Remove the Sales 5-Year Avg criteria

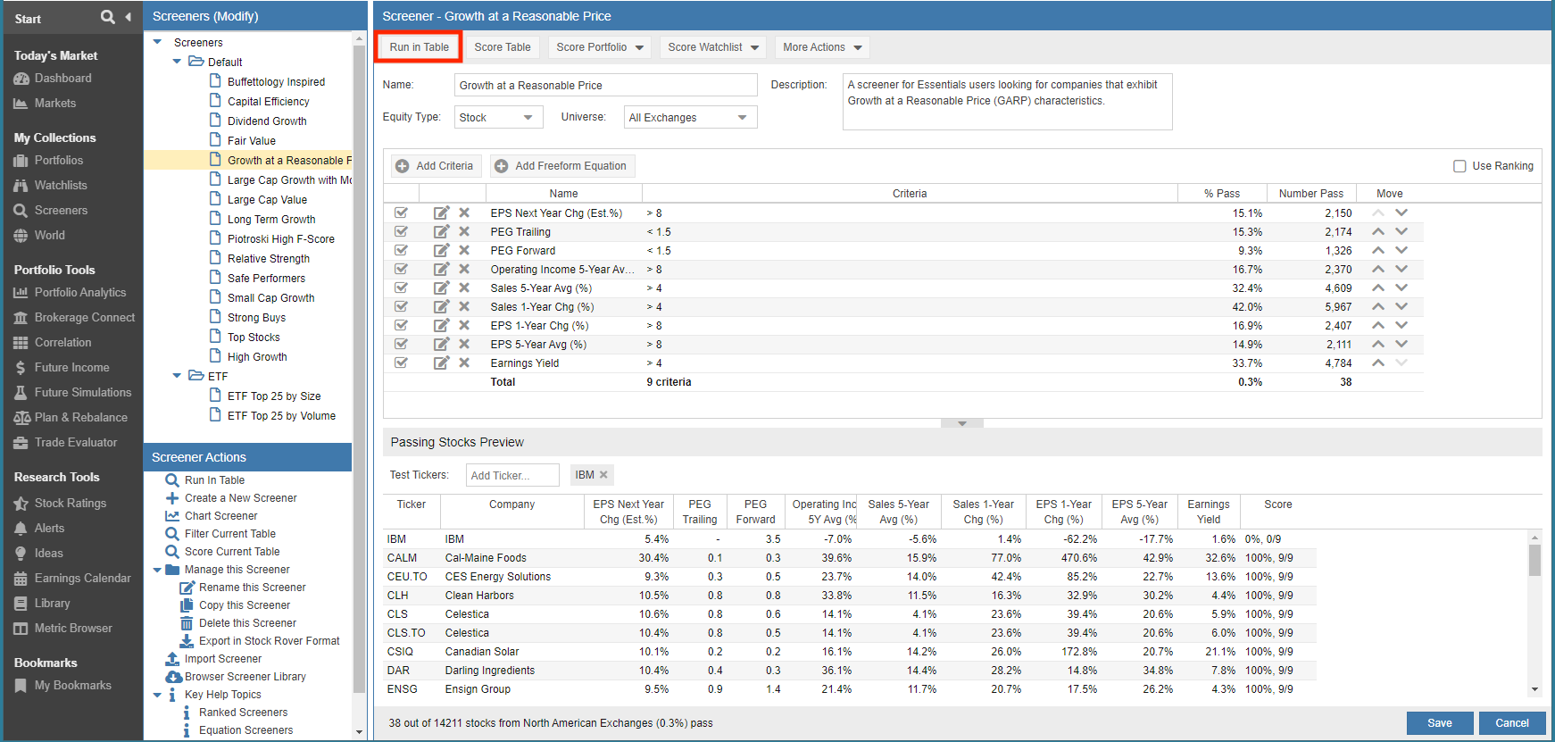pyautogui.click(x=464, y=288)
